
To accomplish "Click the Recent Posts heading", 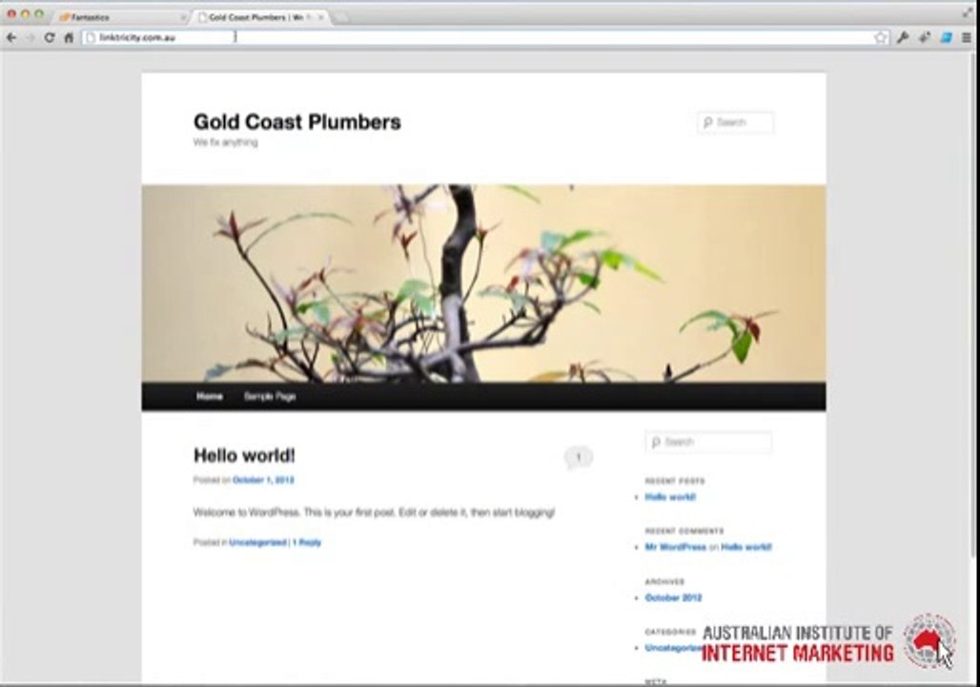I will pyautogui.click(x=675, y=481).
